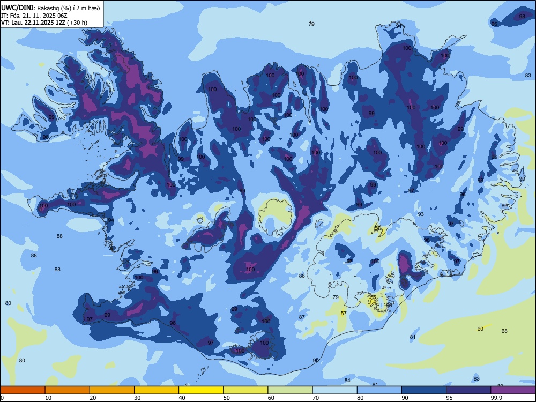Click the pale blue 70–80 legend swatch
The height and width of the screenshot is (402, 536).
[334, 390]
